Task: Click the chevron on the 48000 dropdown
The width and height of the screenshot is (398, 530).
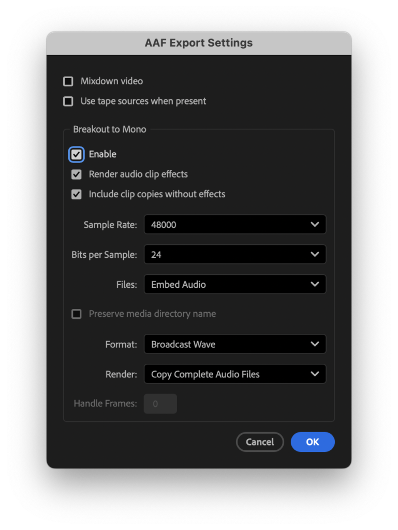Action: point(314,225)
